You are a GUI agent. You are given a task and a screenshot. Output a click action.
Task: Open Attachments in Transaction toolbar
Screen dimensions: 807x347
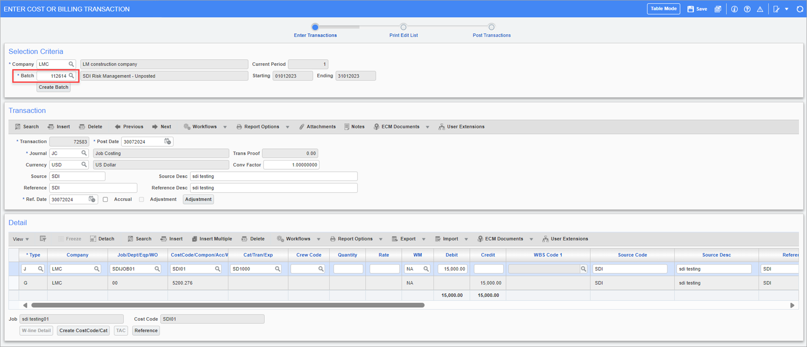(x=317, y=127)
